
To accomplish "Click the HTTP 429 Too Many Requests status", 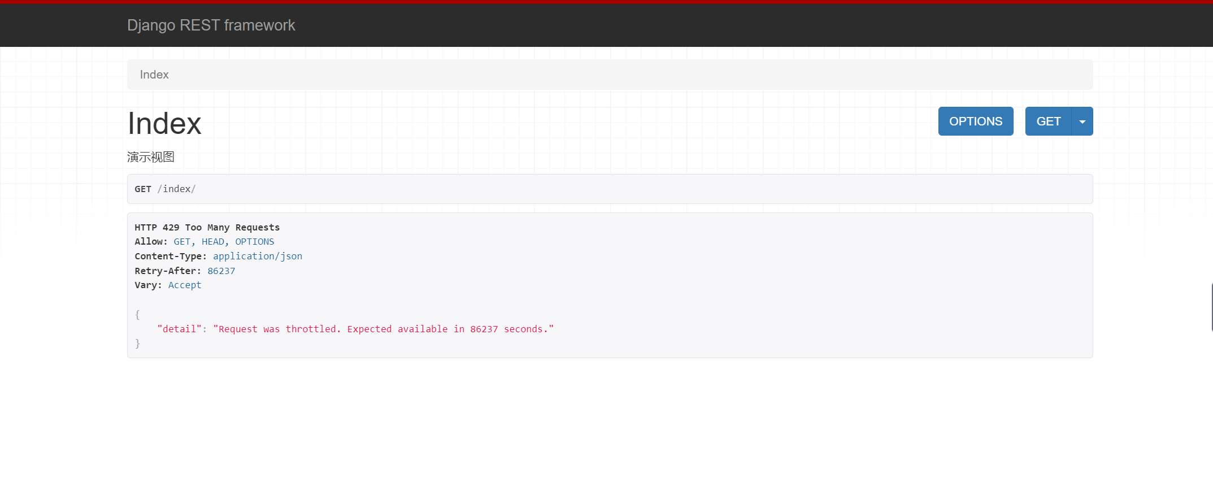I will 207,227.
